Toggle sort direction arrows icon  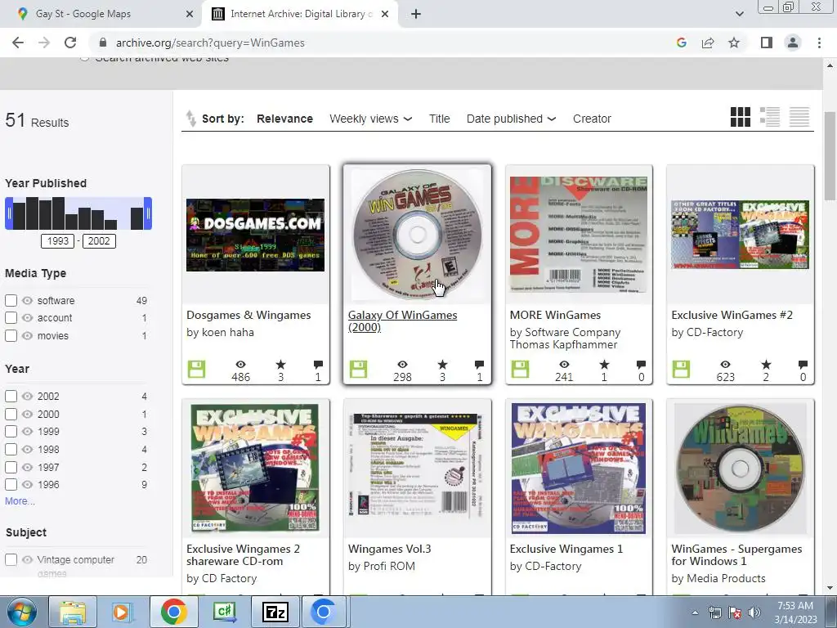coord(190,119)
